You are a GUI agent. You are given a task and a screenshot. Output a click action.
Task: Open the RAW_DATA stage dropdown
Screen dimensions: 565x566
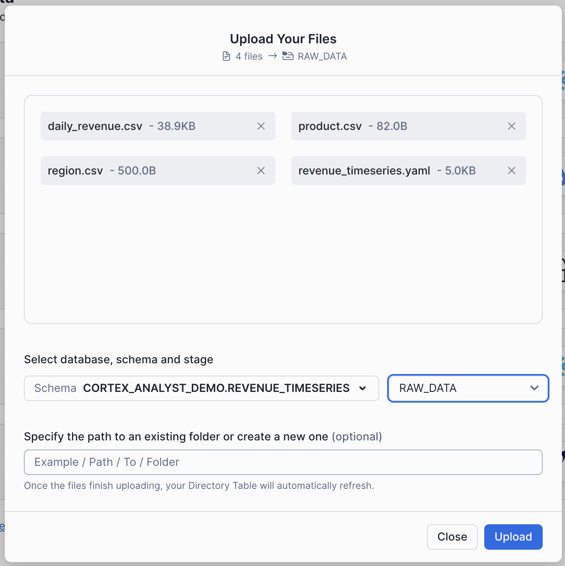[468, 388]
